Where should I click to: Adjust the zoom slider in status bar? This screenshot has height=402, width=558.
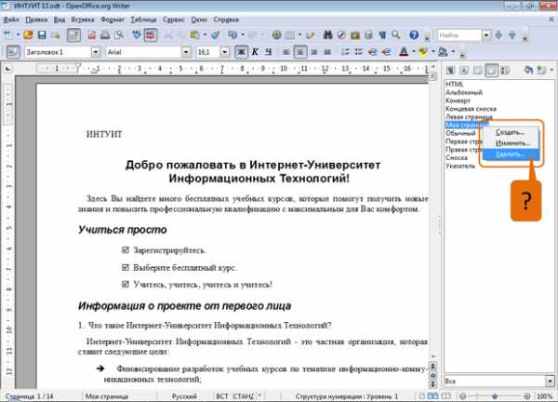[x=495, y=396]
